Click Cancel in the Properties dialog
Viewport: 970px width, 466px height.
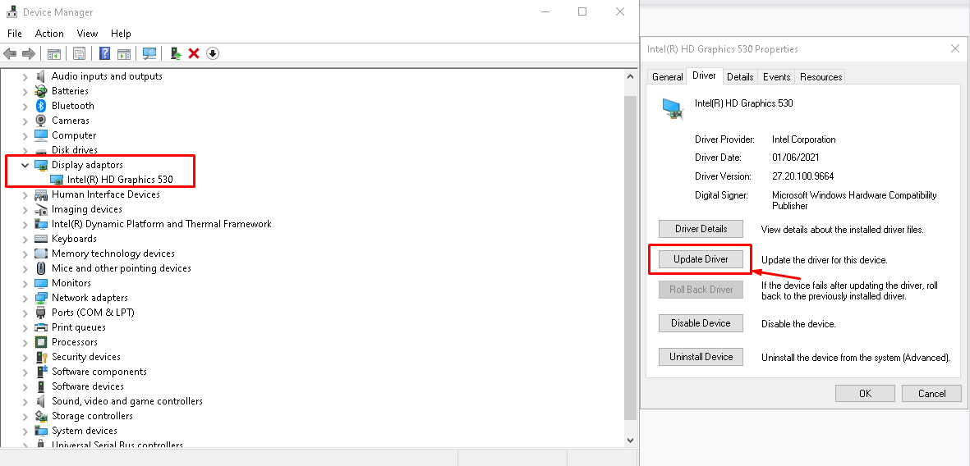click(931, 393)
